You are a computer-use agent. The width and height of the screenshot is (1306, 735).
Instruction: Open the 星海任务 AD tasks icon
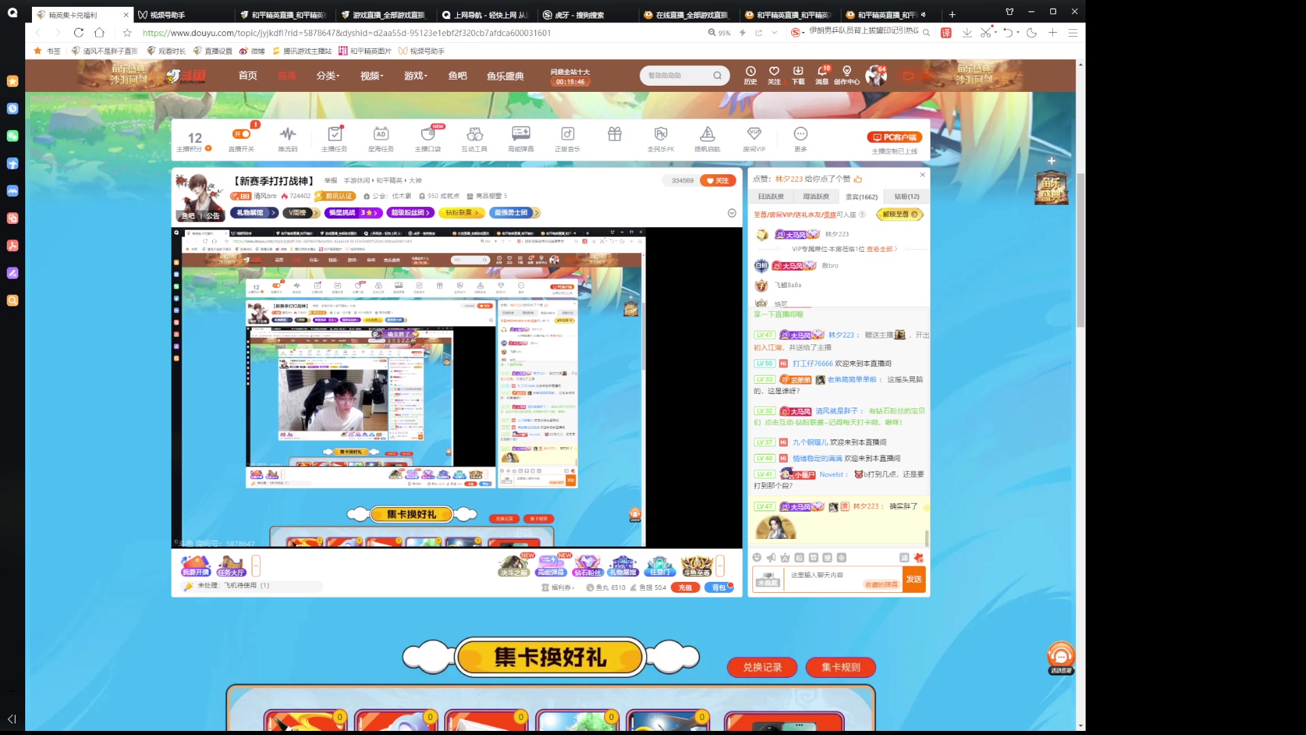click(x=381, y=138)
